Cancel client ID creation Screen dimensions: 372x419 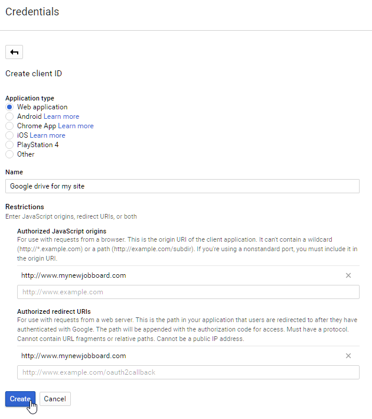[55, 399]
